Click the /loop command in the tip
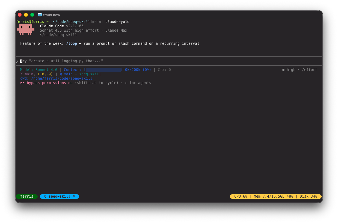The image size is (338, 223). 72,43
